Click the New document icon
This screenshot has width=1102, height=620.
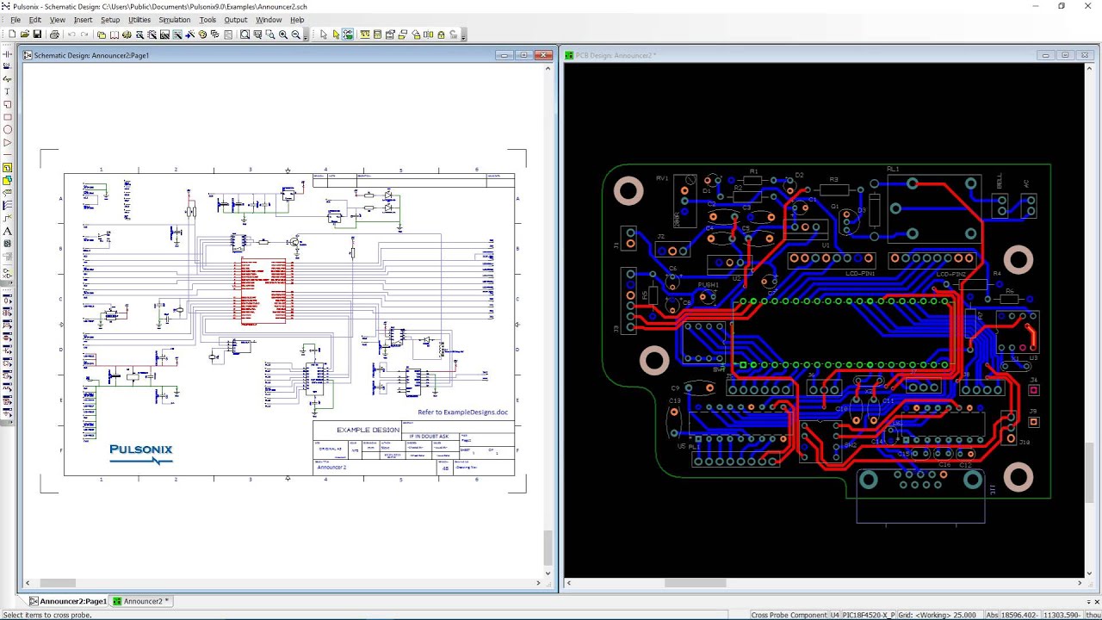[12, 34]
